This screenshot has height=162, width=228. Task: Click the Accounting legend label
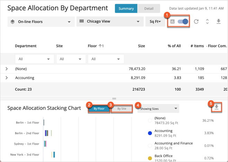[163, 131]
